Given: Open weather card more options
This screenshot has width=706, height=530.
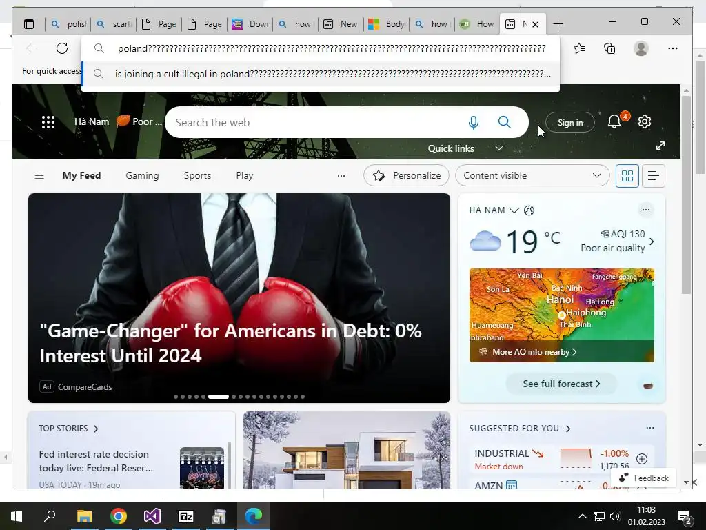Looking at the screenshot, I should click(645, 210).
